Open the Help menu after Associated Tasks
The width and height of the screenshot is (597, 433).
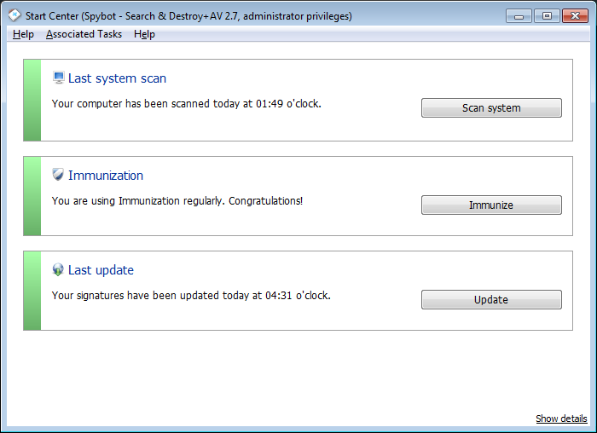click(x=144, y=34)
